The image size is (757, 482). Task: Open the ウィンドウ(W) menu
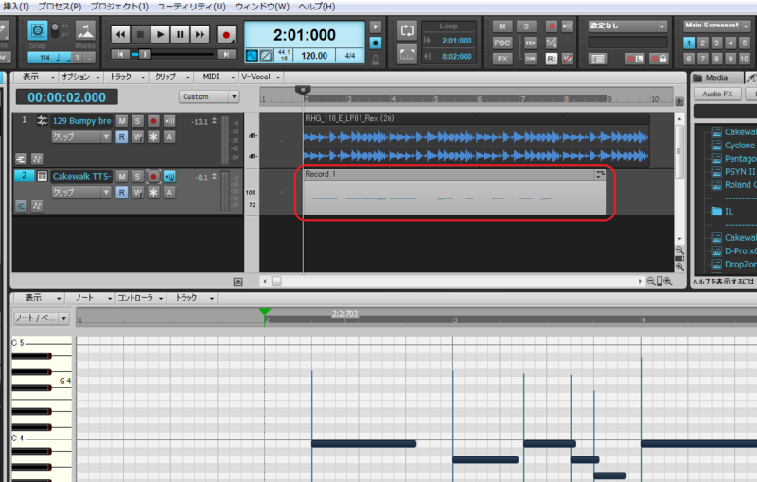coord(262,7)
